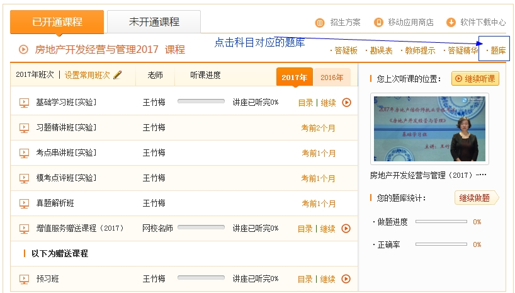Screen dimensions: 515x293
Task: Click the play icon beside 基础学习班 继续
Action: tap(346, 103)
